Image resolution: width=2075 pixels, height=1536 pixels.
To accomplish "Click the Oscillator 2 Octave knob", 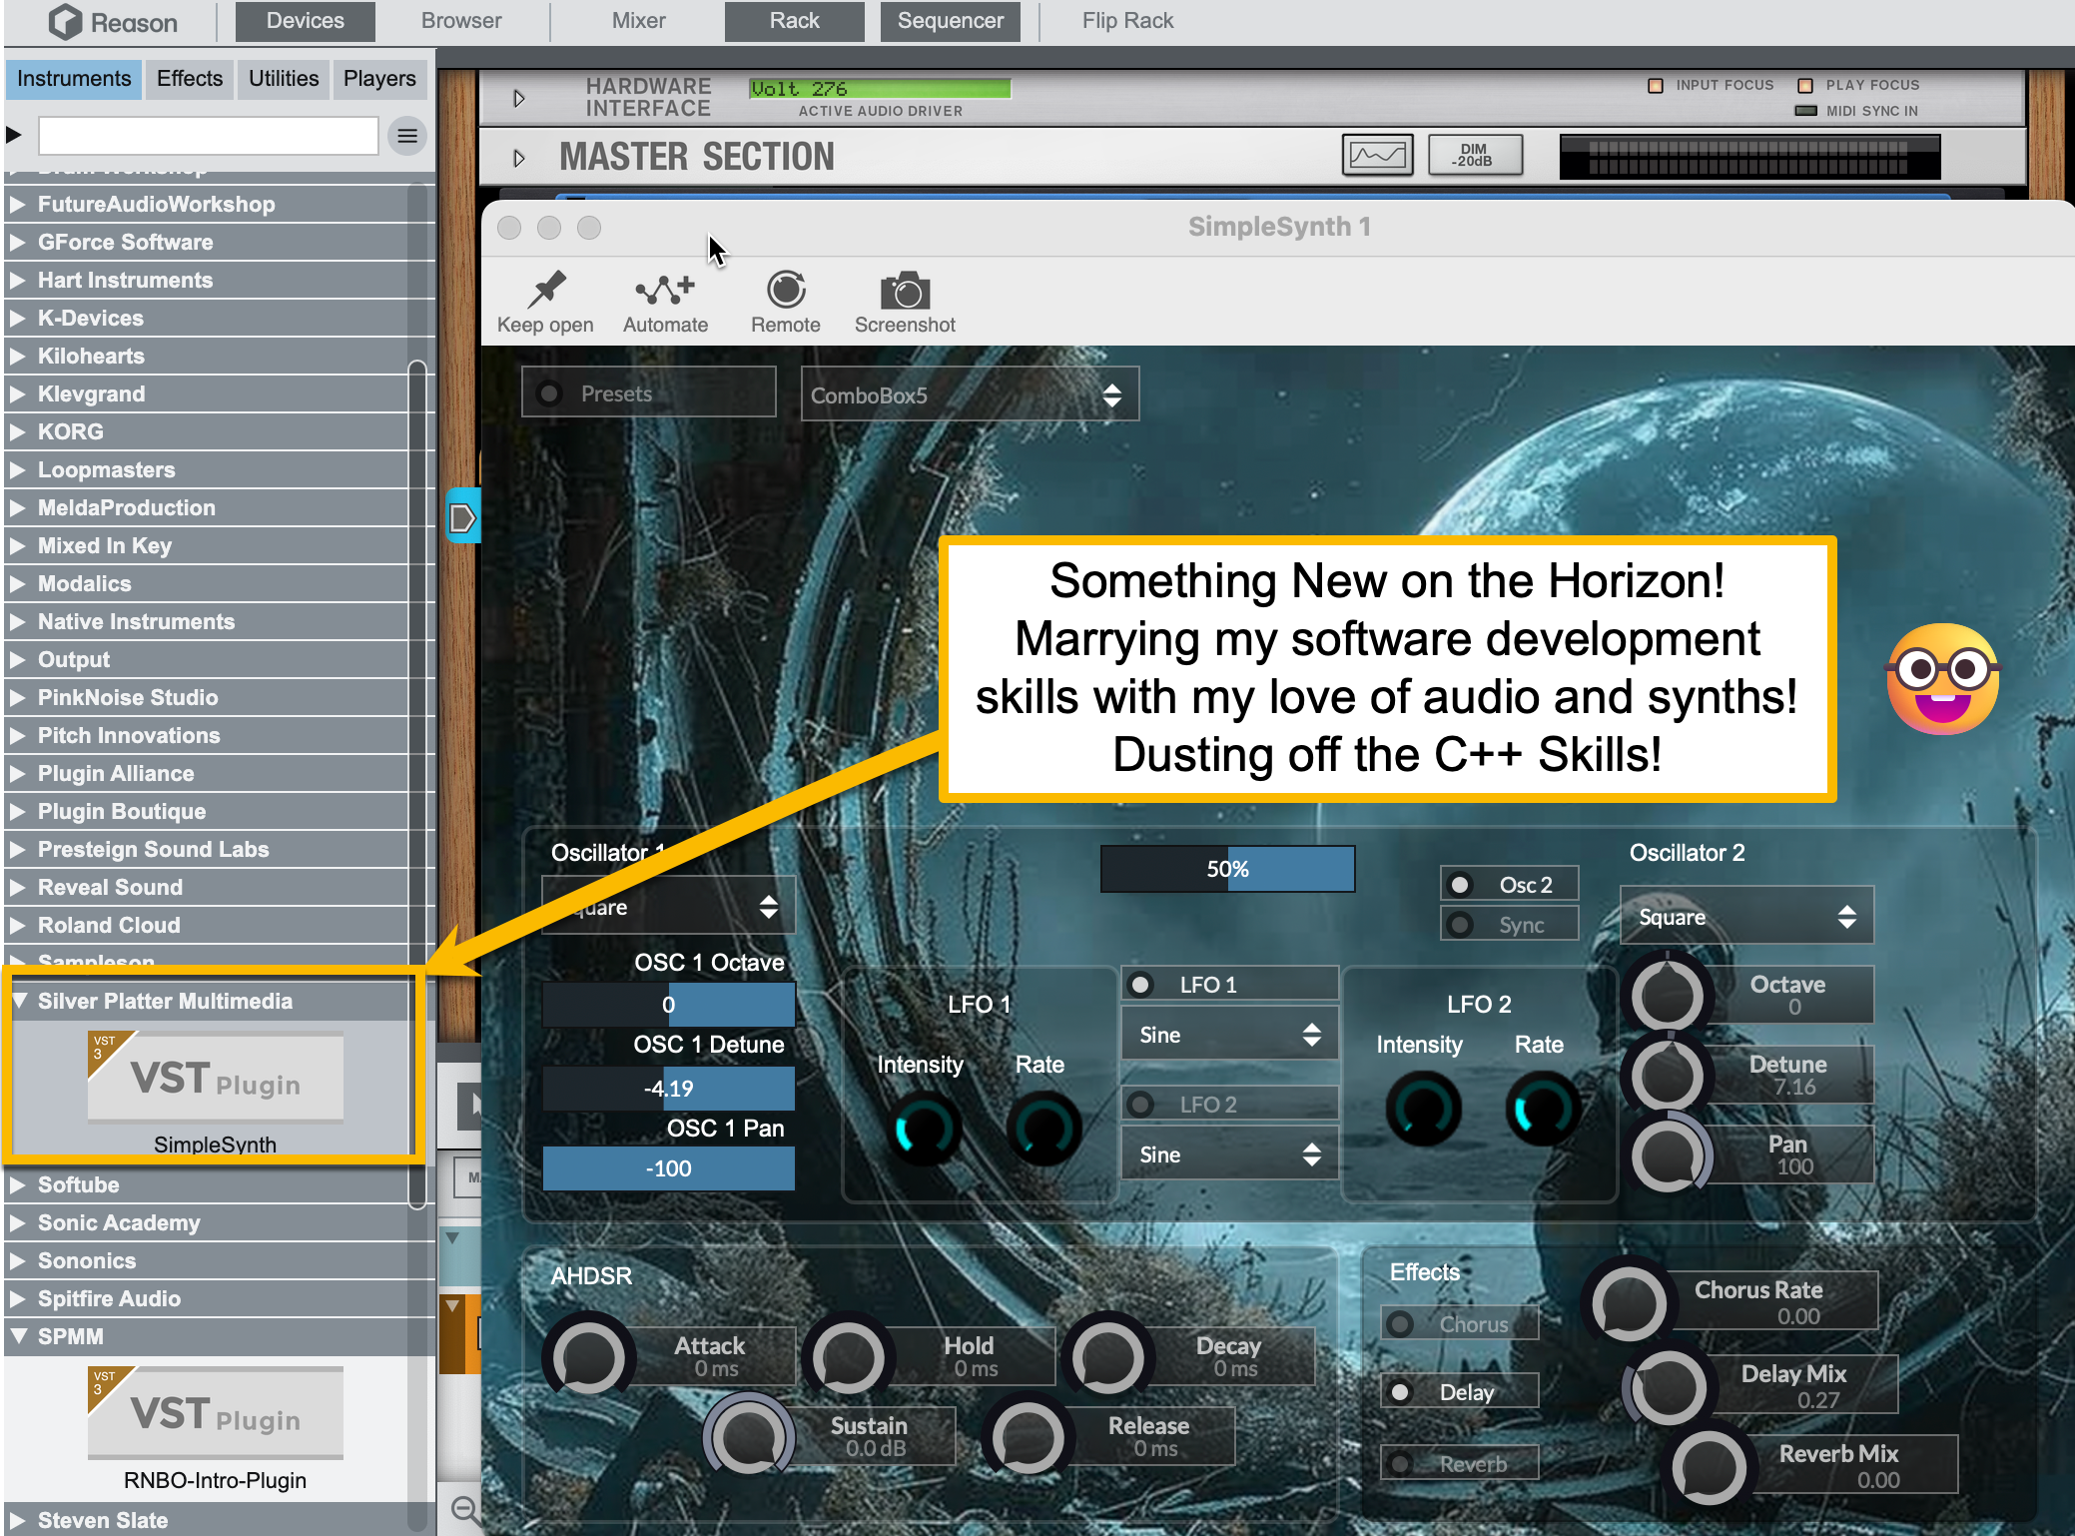I will (1667, 996).
